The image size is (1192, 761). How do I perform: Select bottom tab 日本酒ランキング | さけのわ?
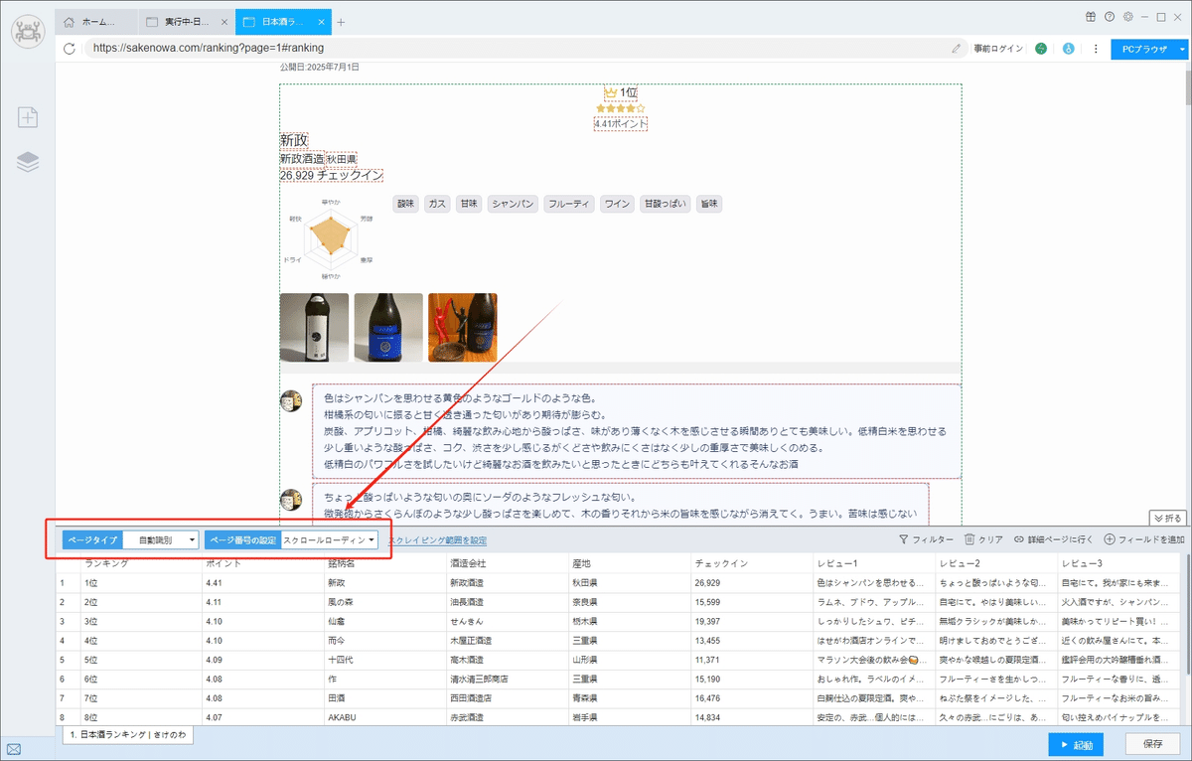127,735
